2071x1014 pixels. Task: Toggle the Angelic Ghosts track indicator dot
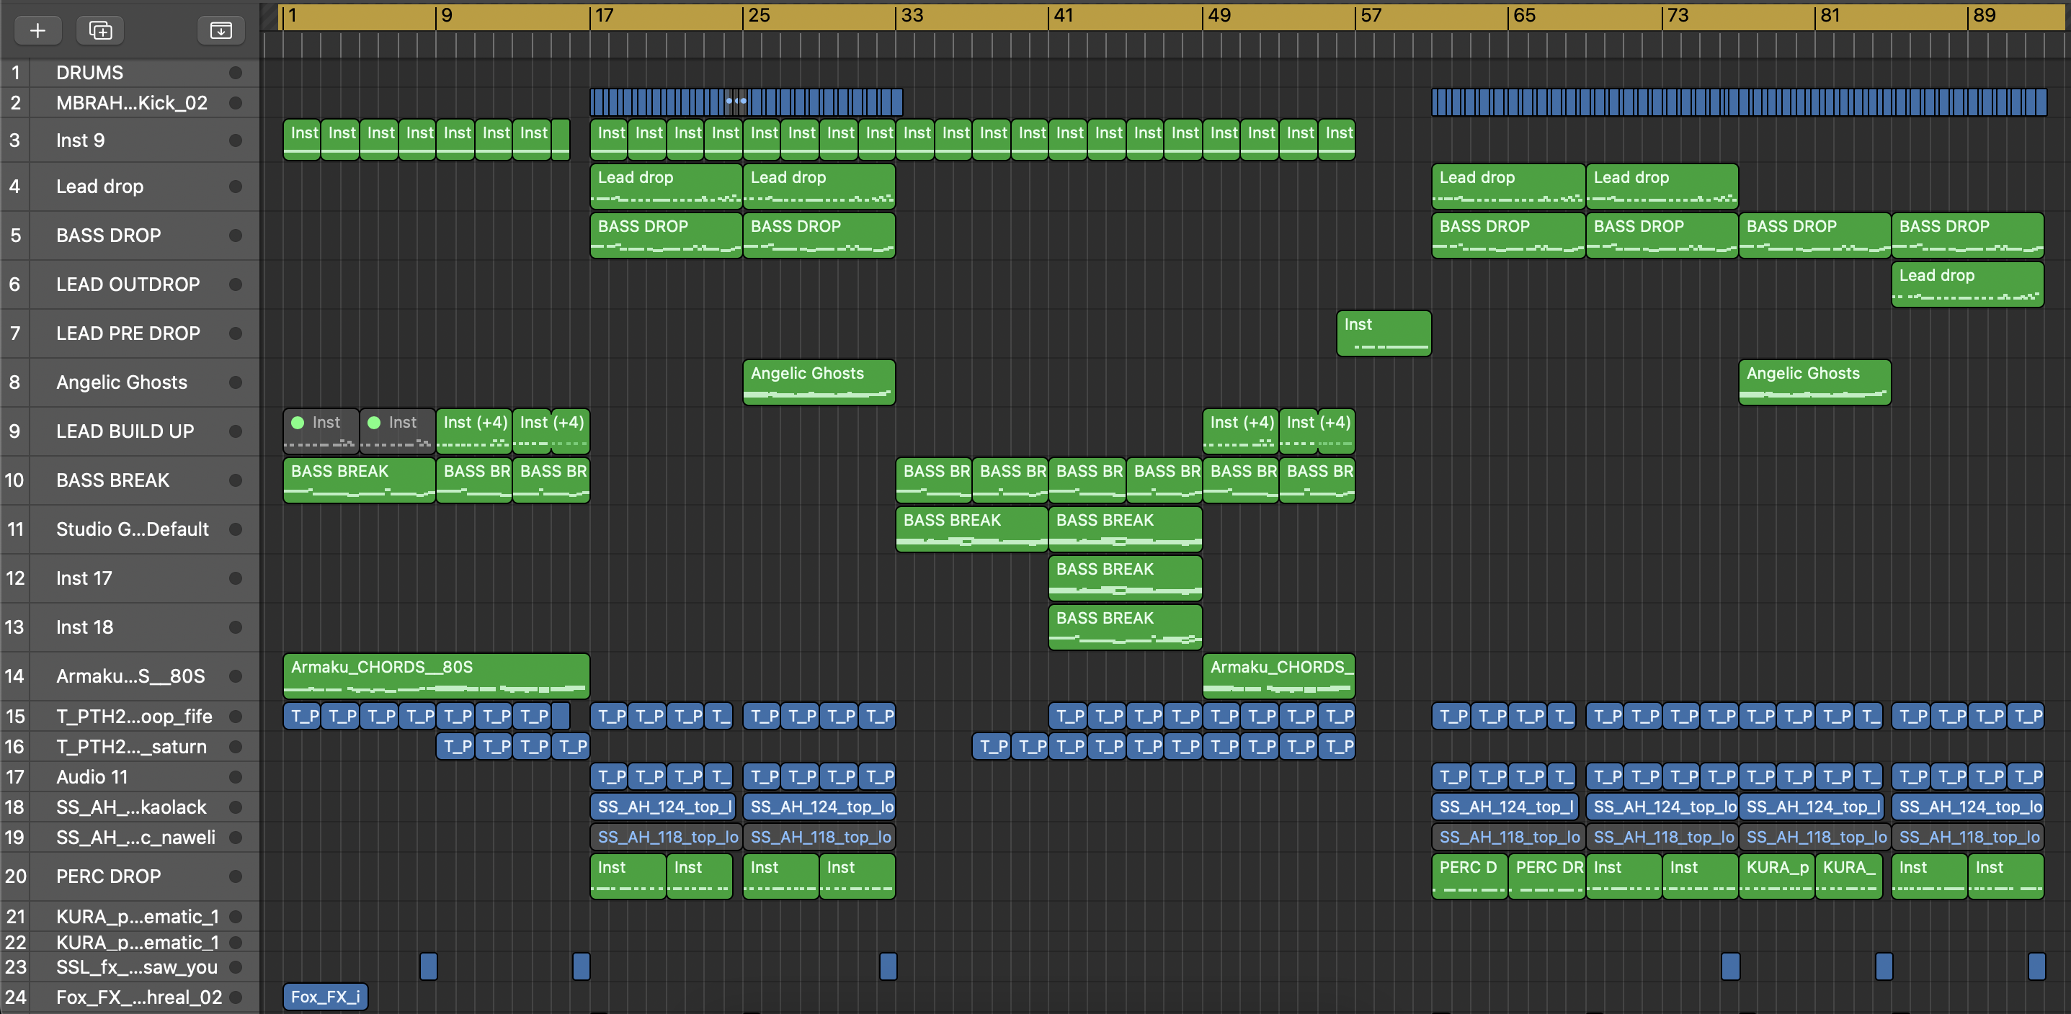click(x=236, y=382)
